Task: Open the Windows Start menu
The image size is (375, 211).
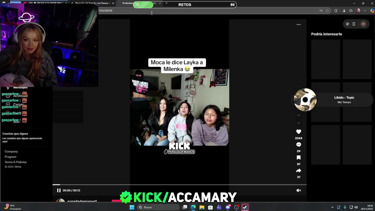Action: point(132,207)
